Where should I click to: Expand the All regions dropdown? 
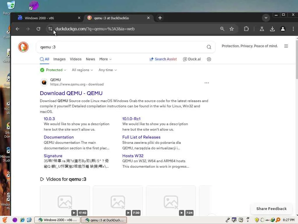(x=82, y=70)
